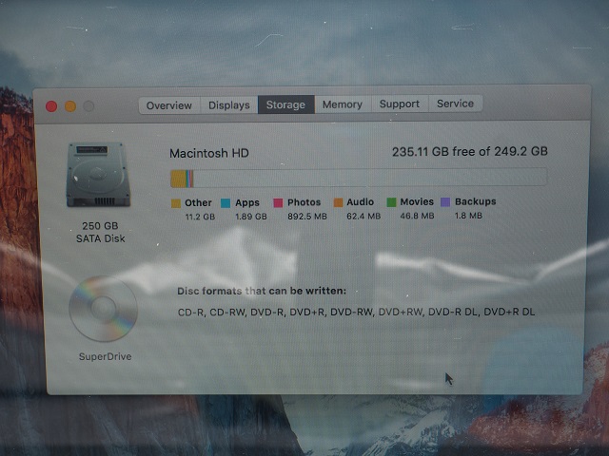Switch to the Overview tab

(x=169, y=105)
